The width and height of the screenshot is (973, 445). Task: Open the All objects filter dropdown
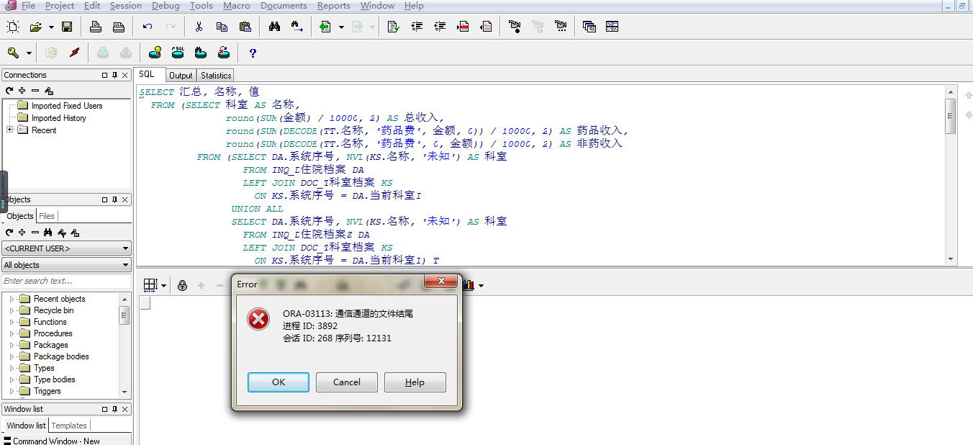(x=67, y=265)
